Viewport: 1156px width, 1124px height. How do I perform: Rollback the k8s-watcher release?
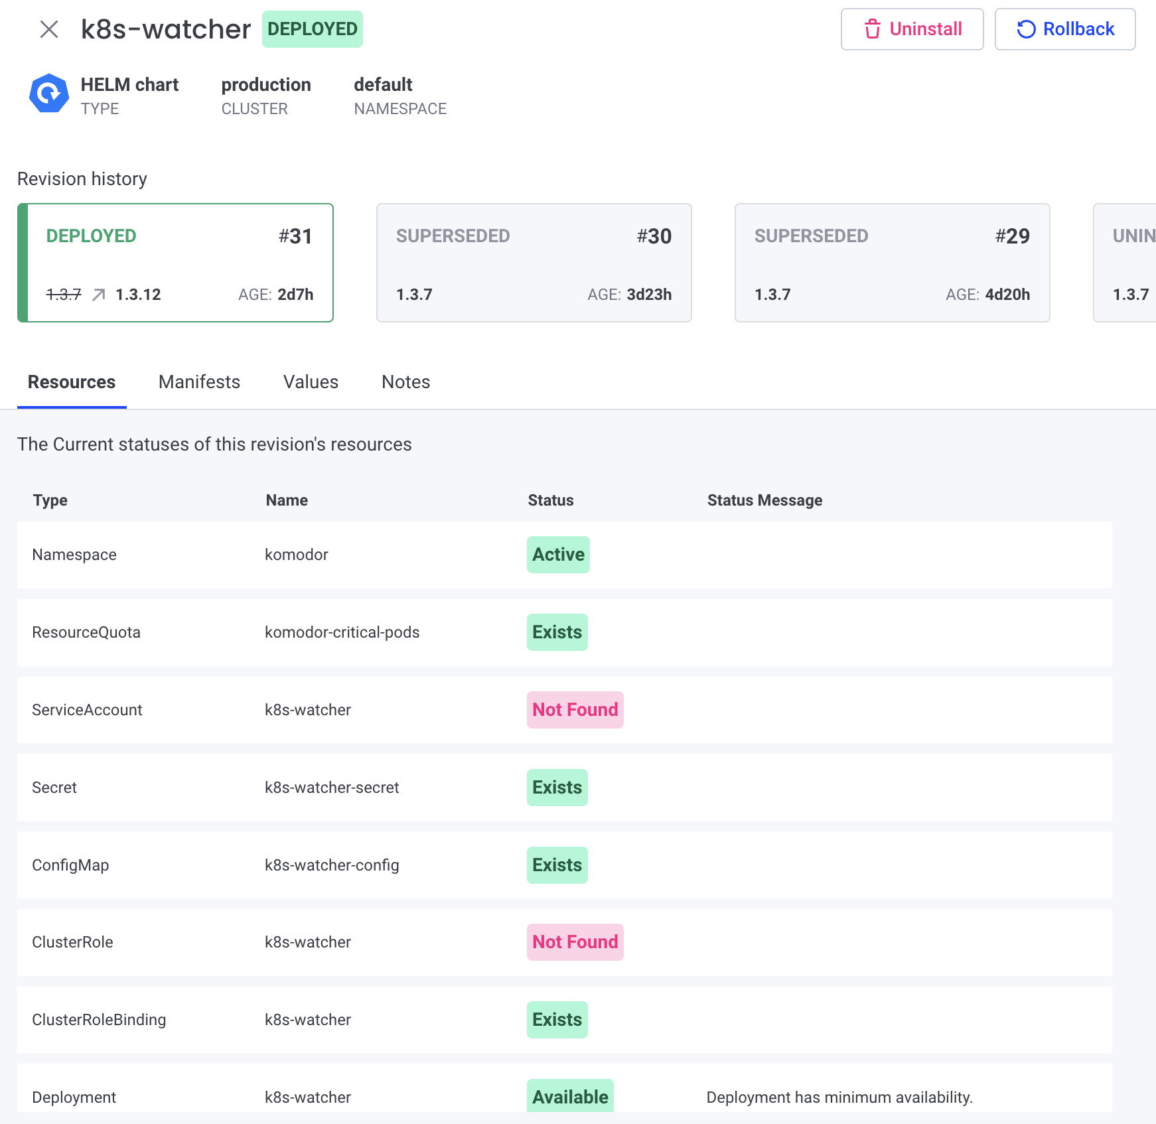(1065, 29)
